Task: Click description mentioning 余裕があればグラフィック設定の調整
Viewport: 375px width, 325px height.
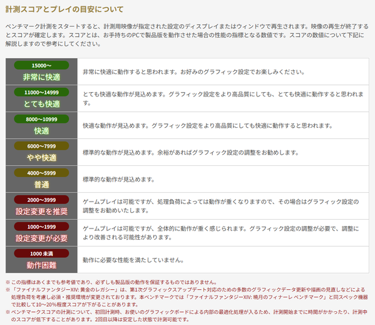Action: click(x=190, y=153)
